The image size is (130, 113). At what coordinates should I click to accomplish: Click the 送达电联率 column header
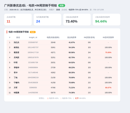tap(72, 37)
